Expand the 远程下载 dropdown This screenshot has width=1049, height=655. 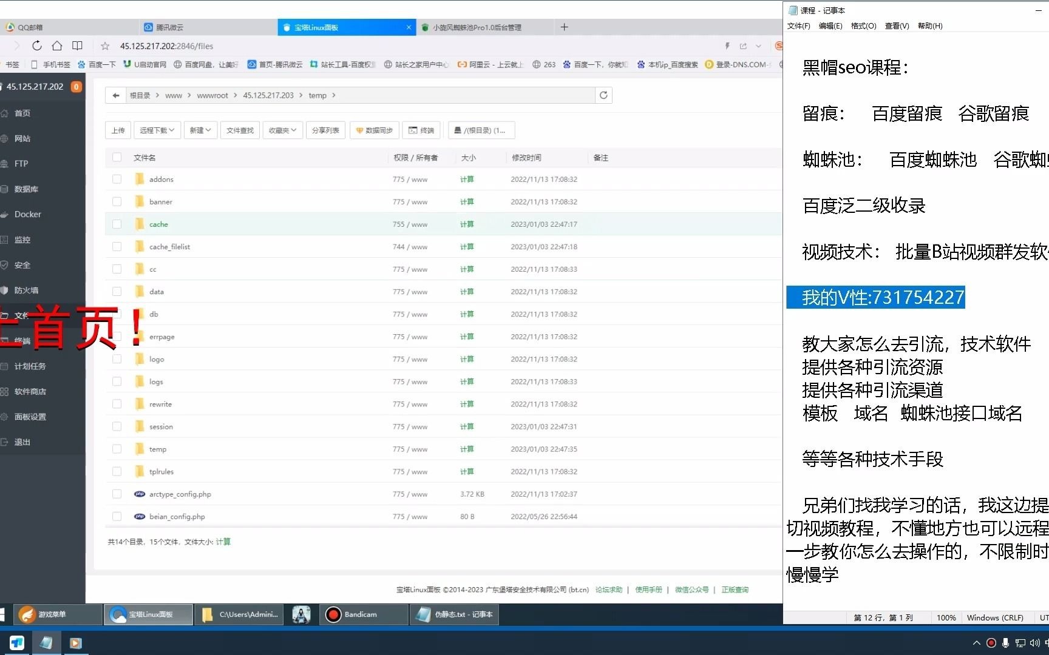157,130
